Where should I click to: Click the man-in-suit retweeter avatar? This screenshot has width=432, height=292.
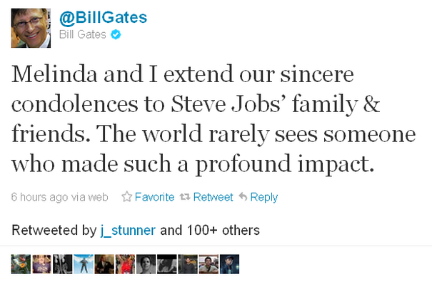104,264
